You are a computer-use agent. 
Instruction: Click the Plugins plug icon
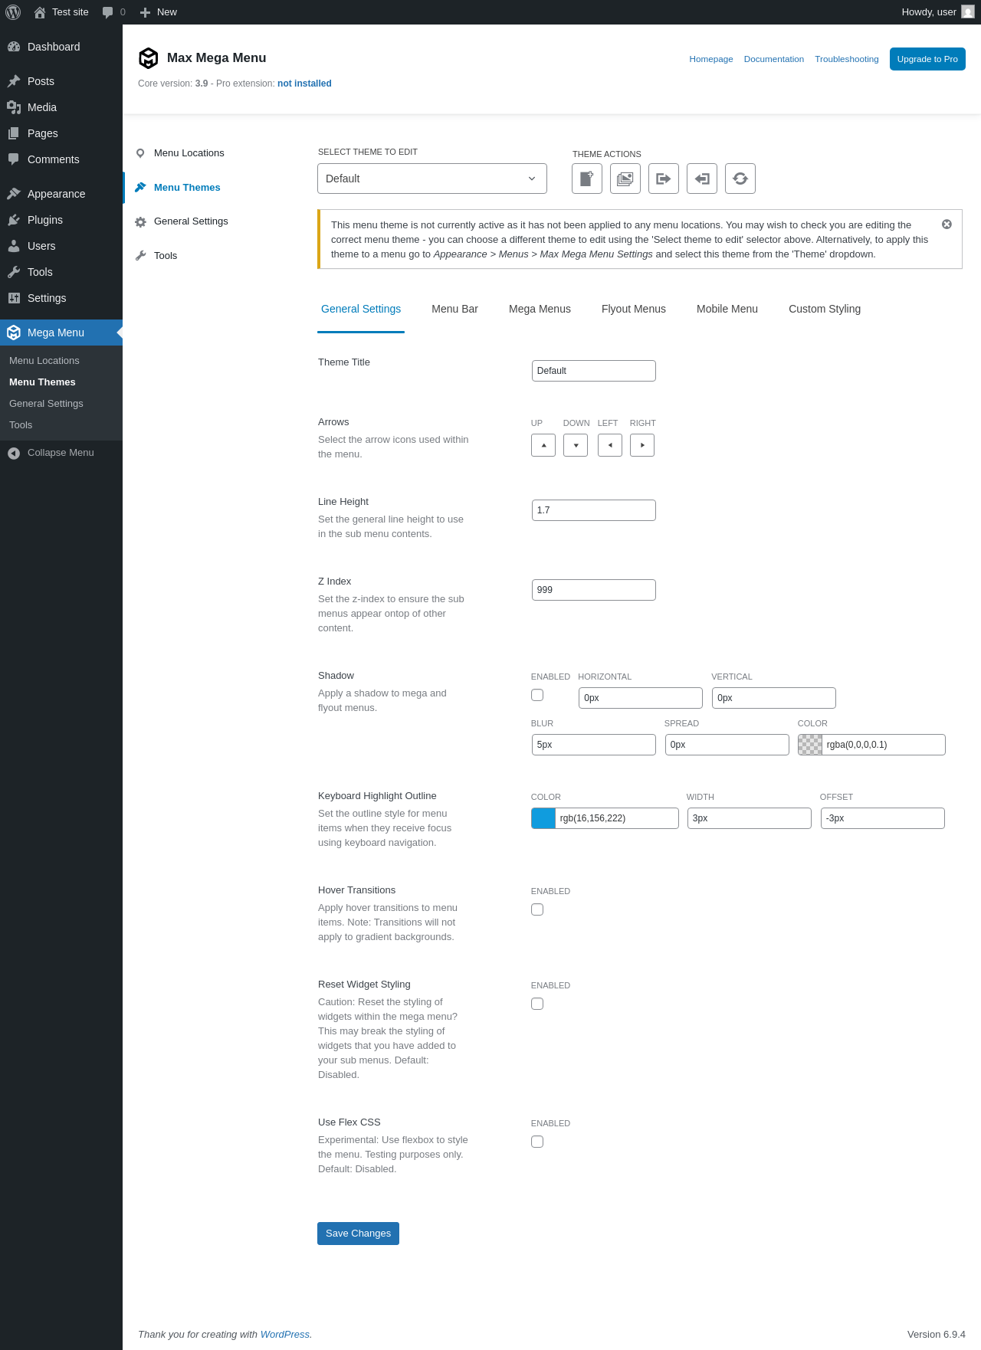pos(14,220)
